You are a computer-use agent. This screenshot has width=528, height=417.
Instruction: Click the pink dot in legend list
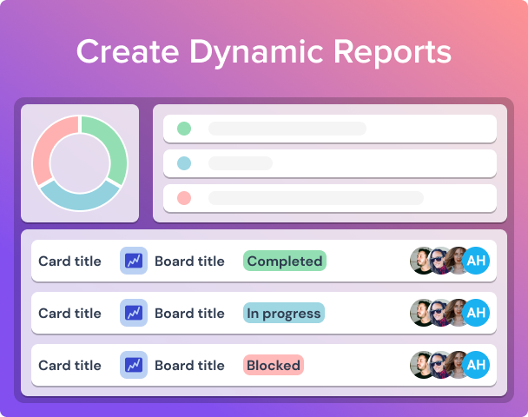pos(184,198)
